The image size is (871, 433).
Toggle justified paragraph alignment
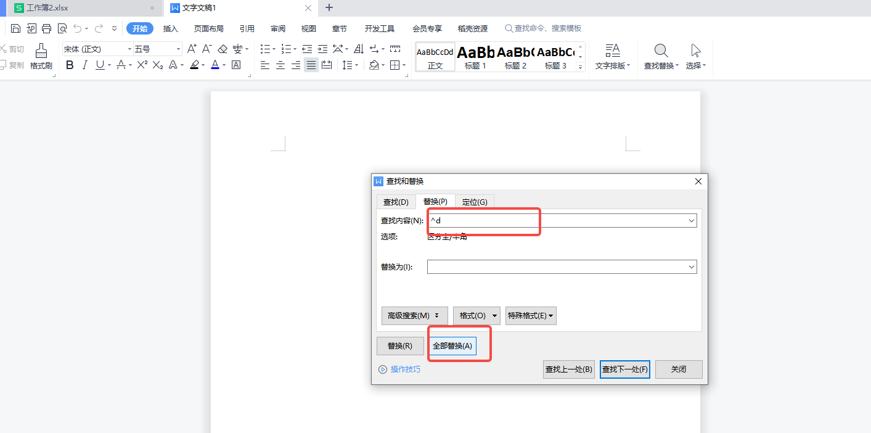311,65
